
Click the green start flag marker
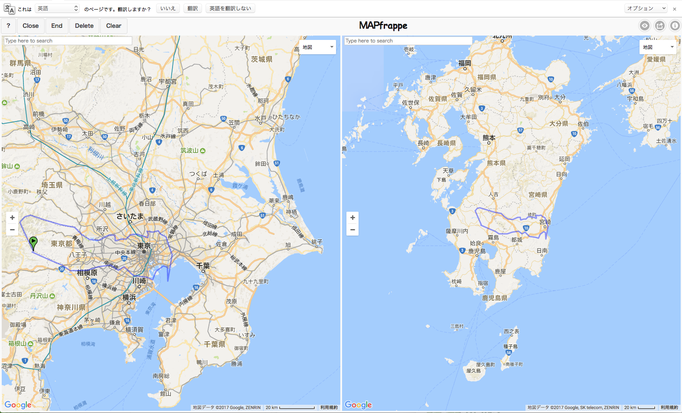click(x=33, y=243)
